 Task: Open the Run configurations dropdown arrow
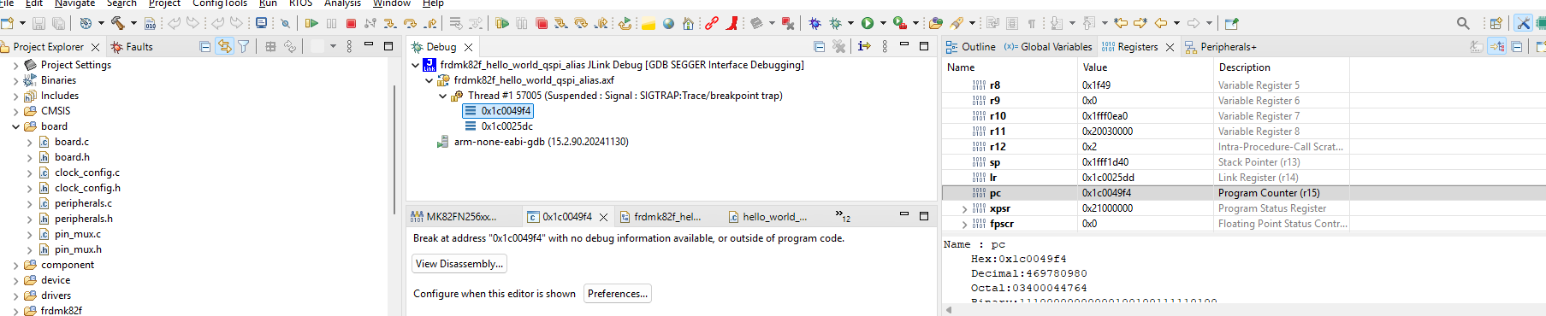point(883,23)
